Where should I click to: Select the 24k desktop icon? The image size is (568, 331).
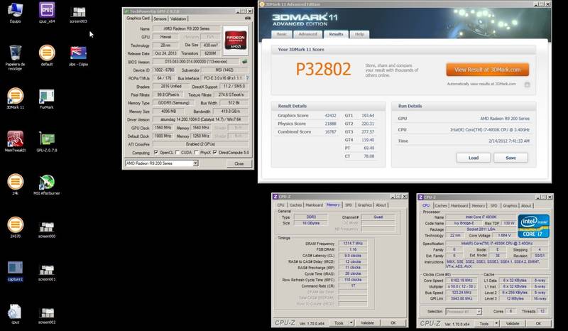coord(15,184)
